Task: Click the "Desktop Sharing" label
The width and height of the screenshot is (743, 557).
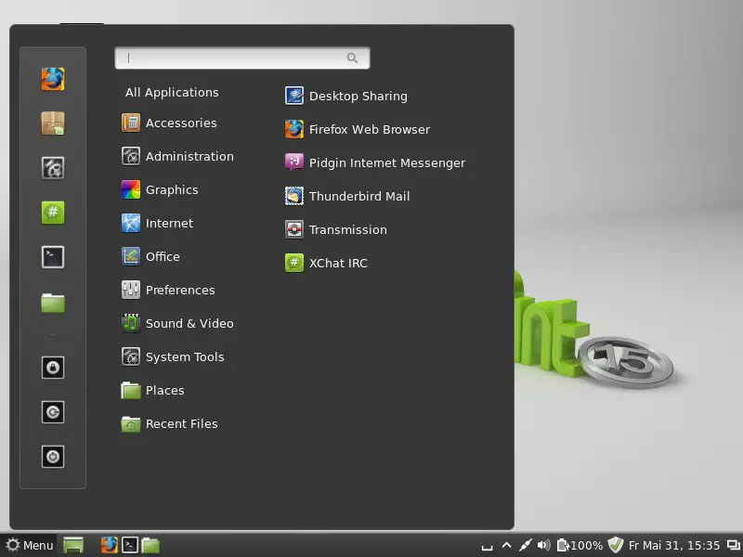Action: coord(358,97)
